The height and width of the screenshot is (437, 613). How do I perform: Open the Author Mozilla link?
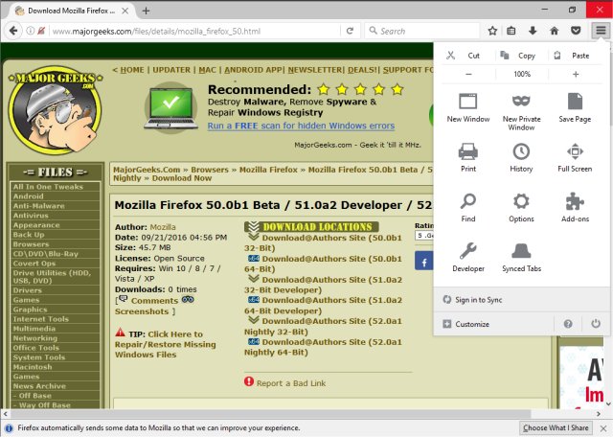[x=163, y=227]
